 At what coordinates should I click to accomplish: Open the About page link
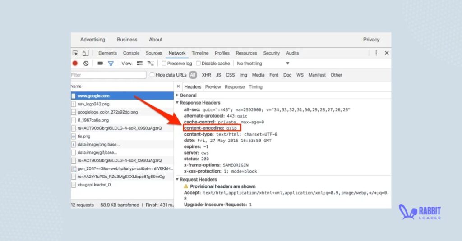tap(156, 40)
